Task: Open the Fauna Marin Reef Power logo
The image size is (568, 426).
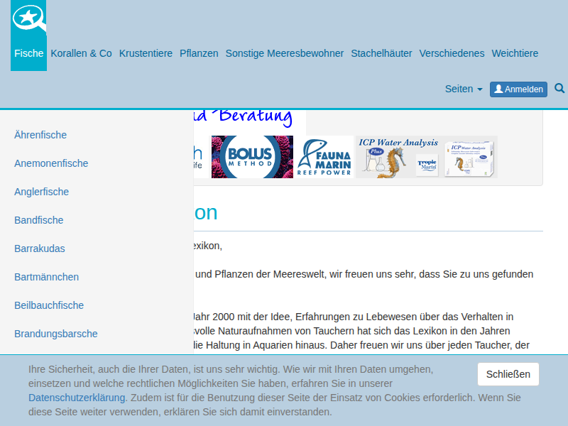Action: (324, 157)
